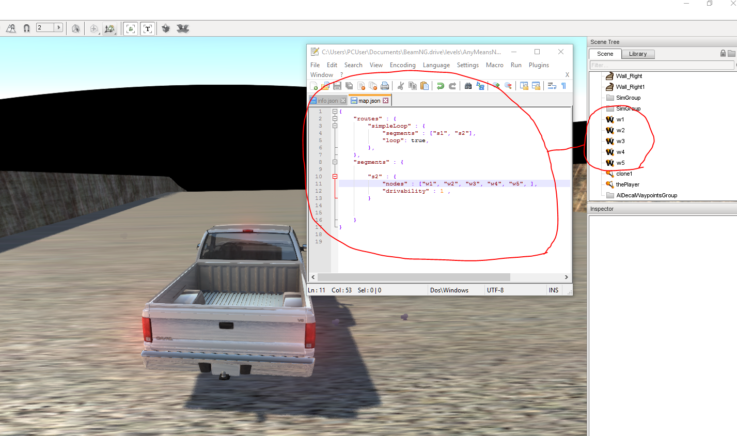Open the Edit menu in Notepad++
This screenshot has width=737, height=436.
click(332, 65)
